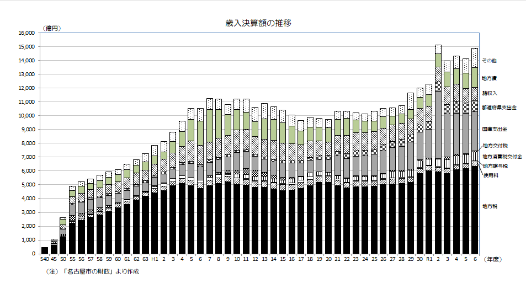Click the 地方税 legend label
526x294 pixels.
[x=489, y=206]
